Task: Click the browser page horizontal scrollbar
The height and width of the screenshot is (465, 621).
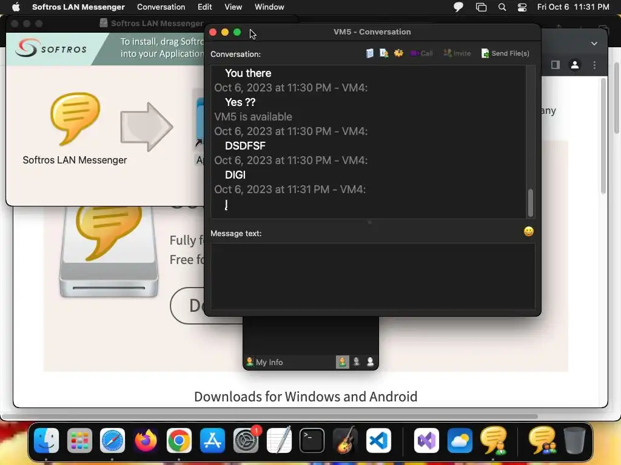Action: point(269,416)
